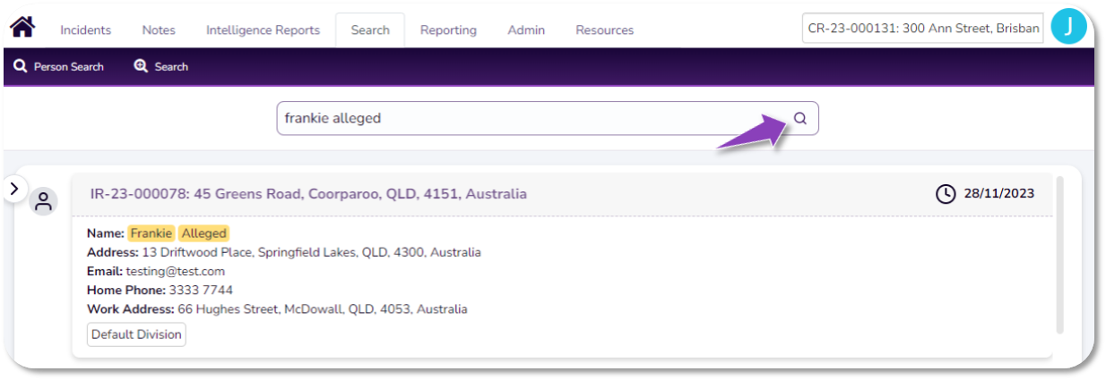
Task: Select the Search option with the zoom icon
Action: coord(161,67)
